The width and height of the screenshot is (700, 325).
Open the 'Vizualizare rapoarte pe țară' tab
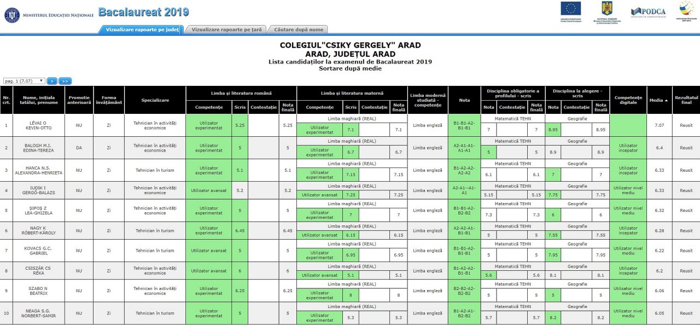point(227,30)
